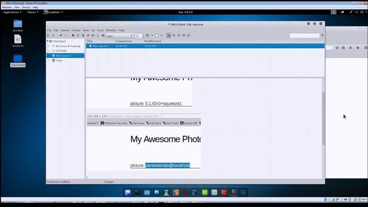The width and height of the screenshot is (368, 207).
Task: Open the font family Sans dropdown
Action: (120, 36)
